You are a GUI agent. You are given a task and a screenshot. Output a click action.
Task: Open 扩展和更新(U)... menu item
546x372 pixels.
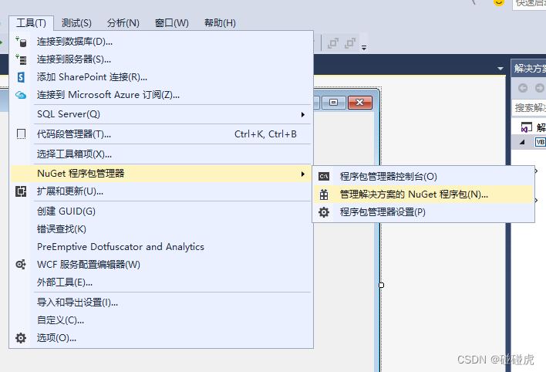tap(161, 191)
